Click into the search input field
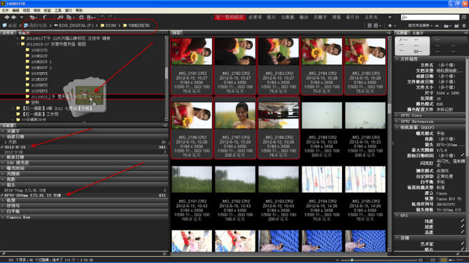The image size is (469, 263). coord(430,18)
